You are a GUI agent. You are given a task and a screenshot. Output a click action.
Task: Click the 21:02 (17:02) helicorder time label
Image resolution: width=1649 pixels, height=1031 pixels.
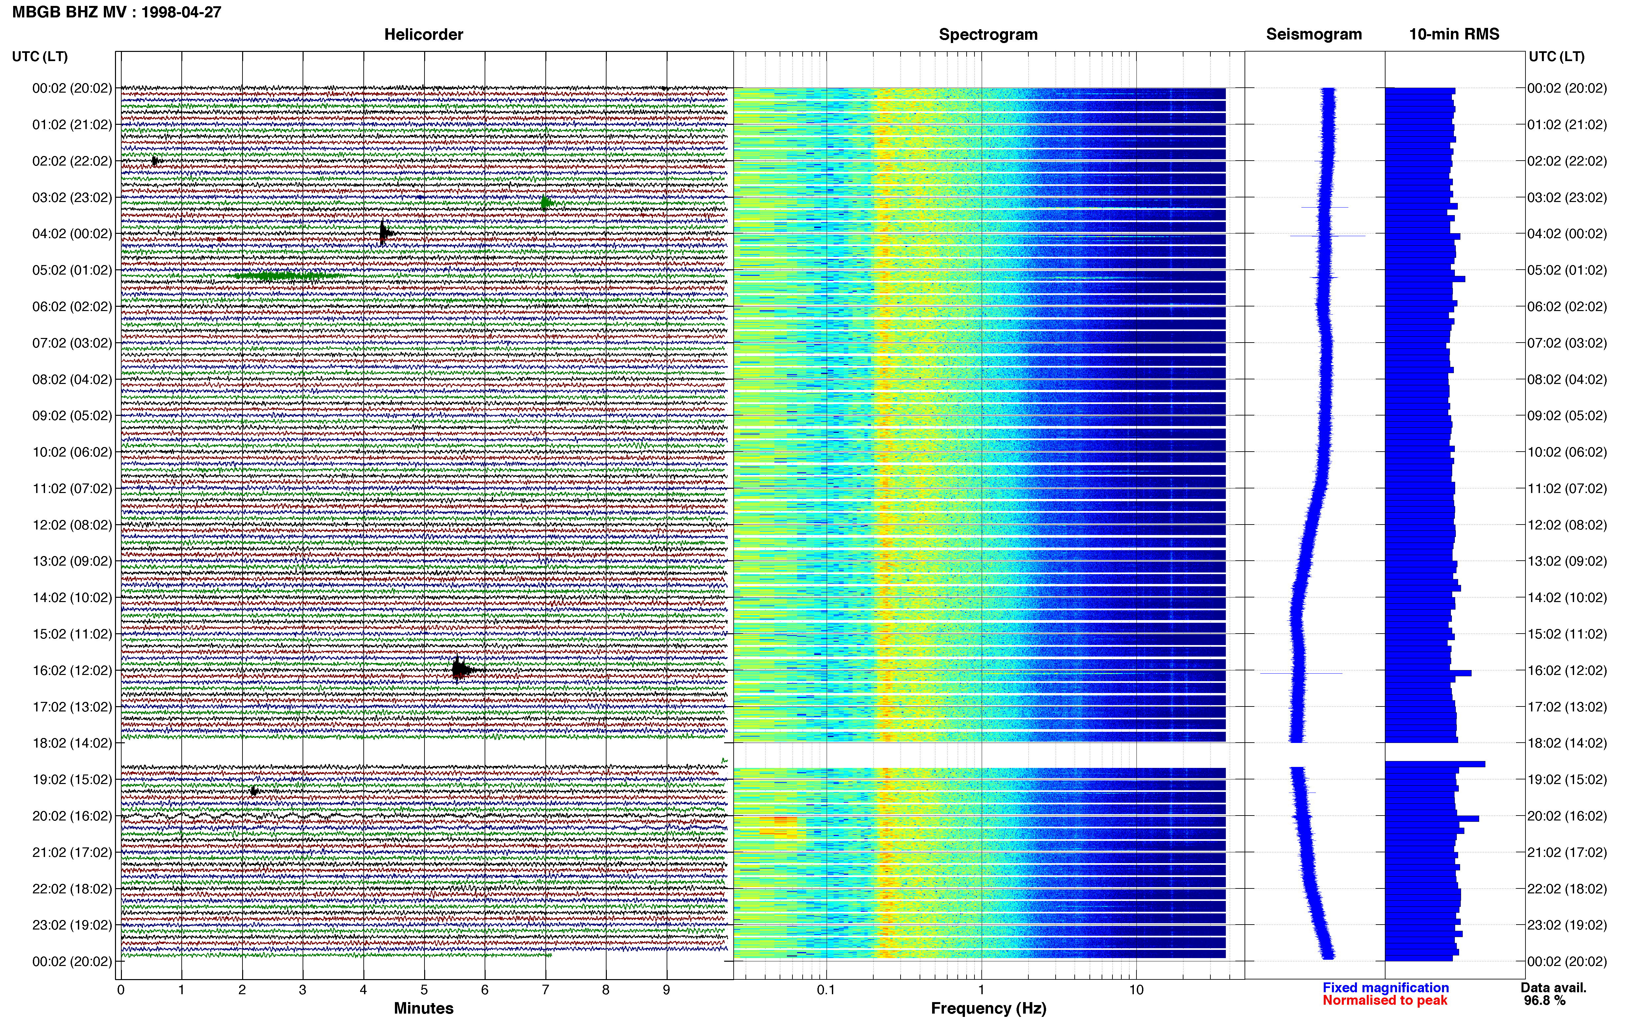click(x=72, y=852)
